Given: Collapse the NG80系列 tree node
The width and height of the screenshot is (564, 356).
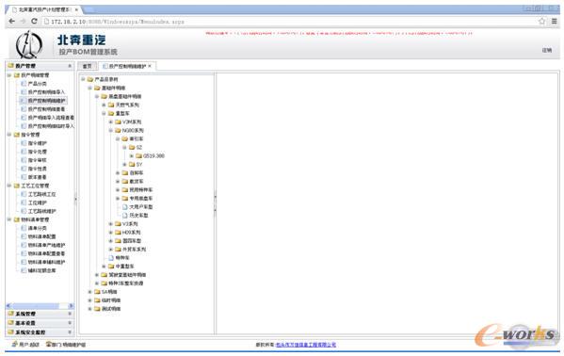Looking at the screenshot, I should click(x=111, y=130).
